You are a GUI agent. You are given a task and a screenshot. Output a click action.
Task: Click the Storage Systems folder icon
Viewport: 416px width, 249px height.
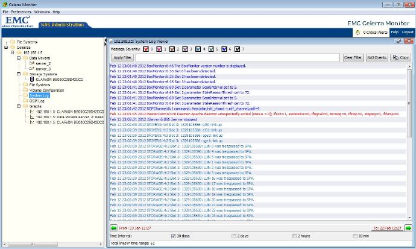25,74
